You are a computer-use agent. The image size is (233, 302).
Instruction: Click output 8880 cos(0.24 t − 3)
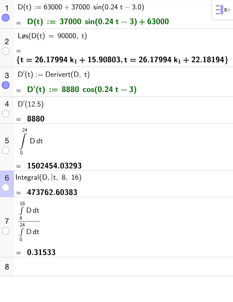pyautogui.click(x=82, y=89)
